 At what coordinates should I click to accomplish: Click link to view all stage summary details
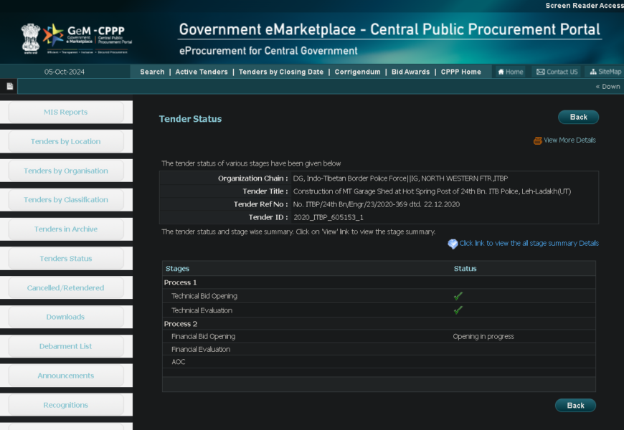[x=529, y=244]
